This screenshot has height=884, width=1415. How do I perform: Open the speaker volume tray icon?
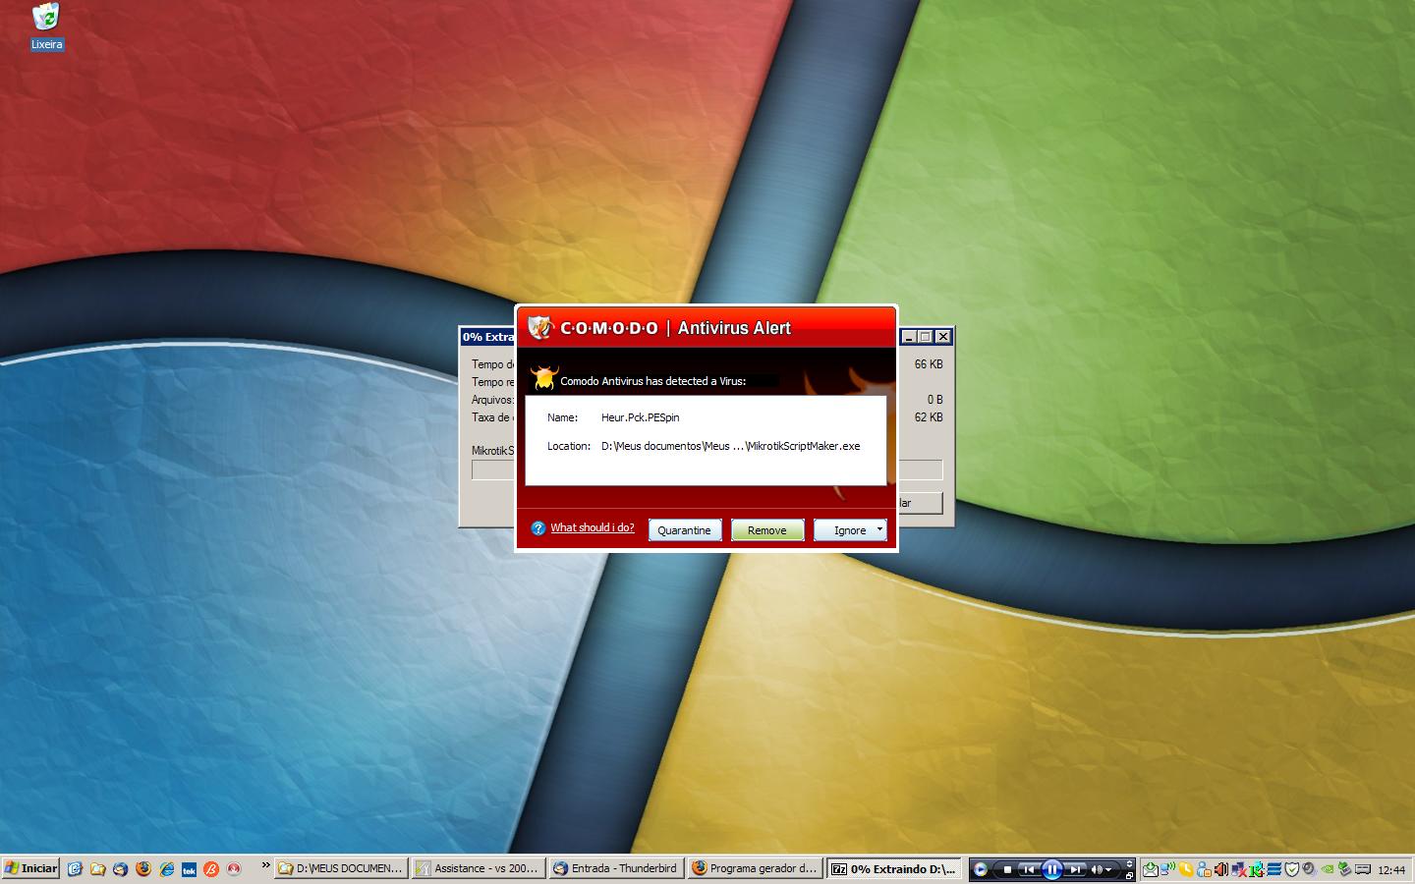click(1221, 869)
